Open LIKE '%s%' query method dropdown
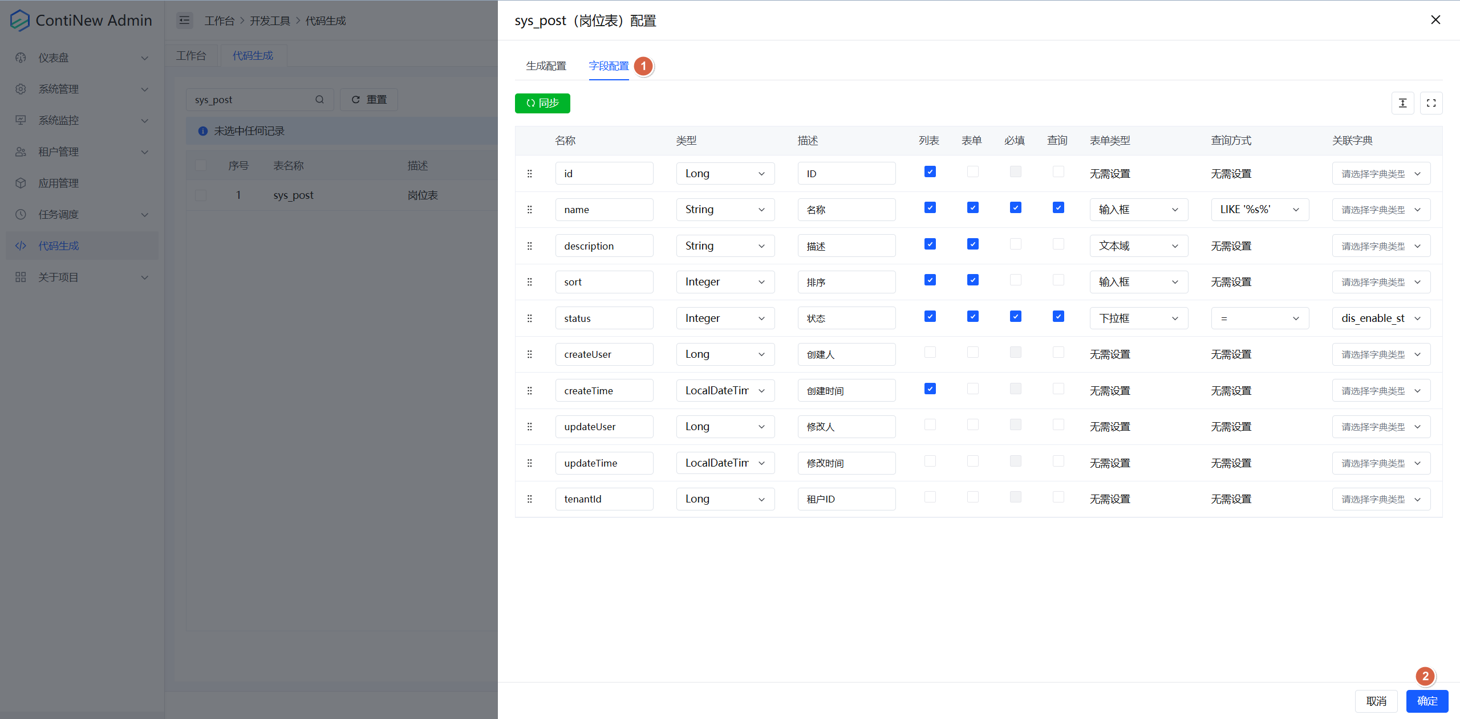The width and height of the screenshot is (1460, 719). tap(1260, 210)
